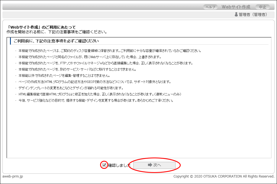Viewport: 277px width, 184px height.
Task: Click the 「Webサイト作成」のご利用にあたって heading
Action: (41, 27)
